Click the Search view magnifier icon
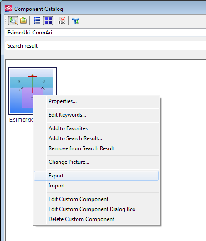206x241 pixels. (13, 20)
